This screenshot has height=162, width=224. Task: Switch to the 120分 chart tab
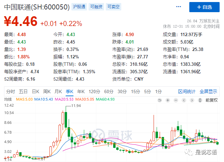pyautogui.click(x=94, y=91)
